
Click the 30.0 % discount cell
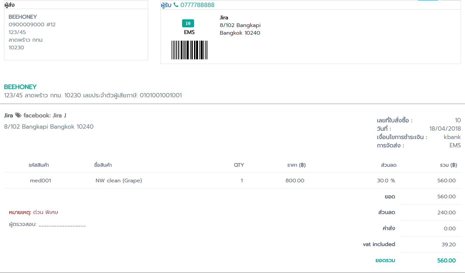point(386,181)
